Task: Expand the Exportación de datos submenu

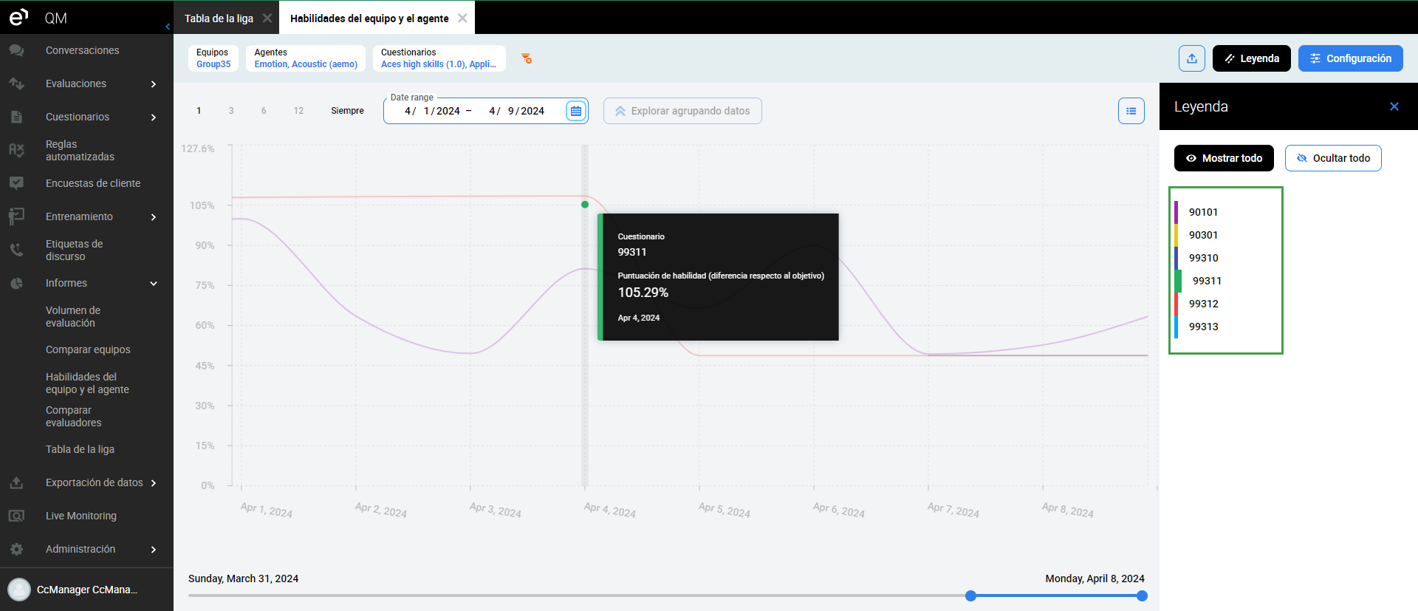Action: tap(154, 483)
